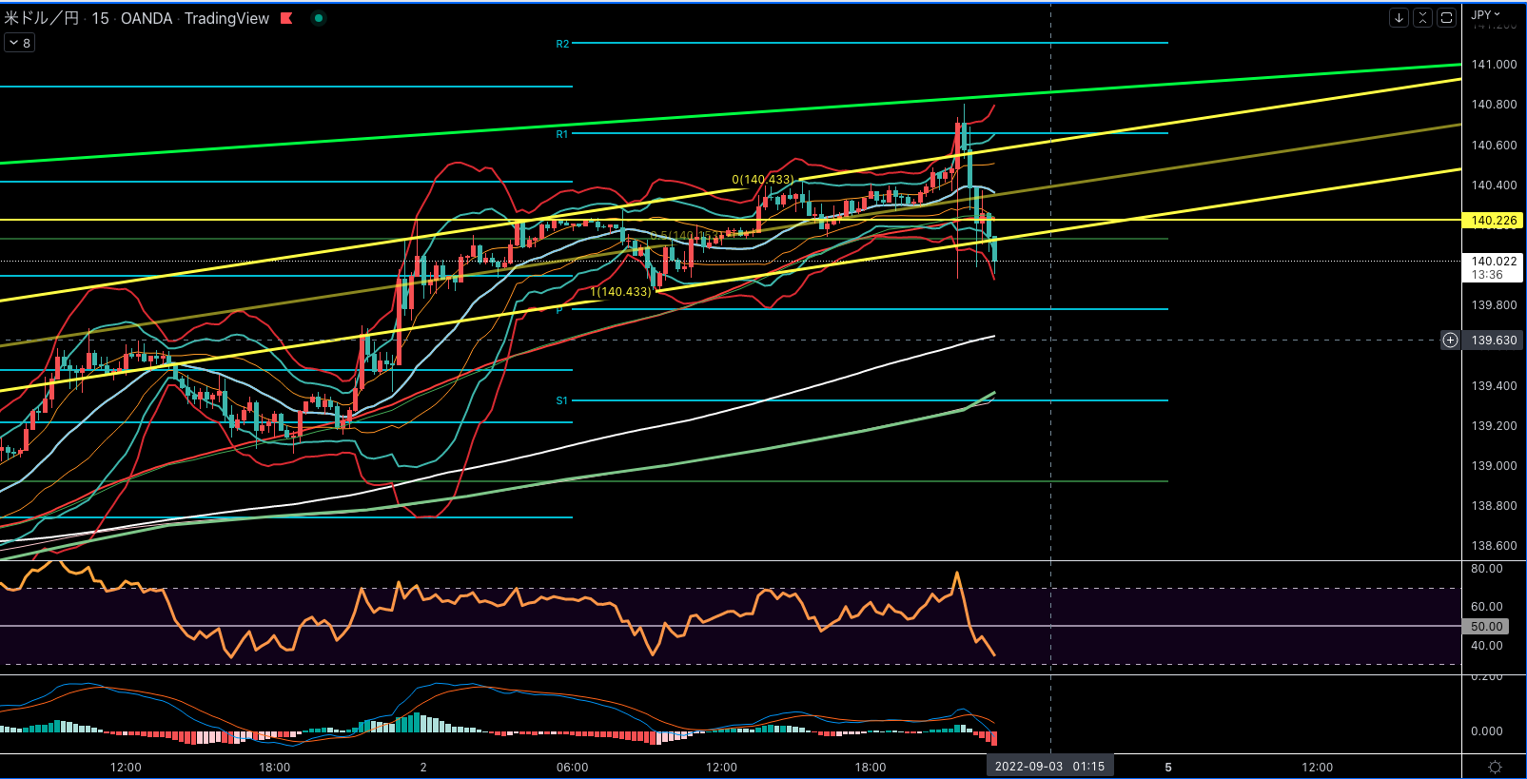
Task: Expand the collapsed indicators legend showing 8
Action: 20,43
